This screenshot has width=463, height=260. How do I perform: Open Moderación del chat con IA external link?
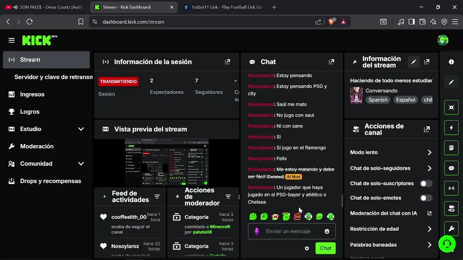click(429, 213)
